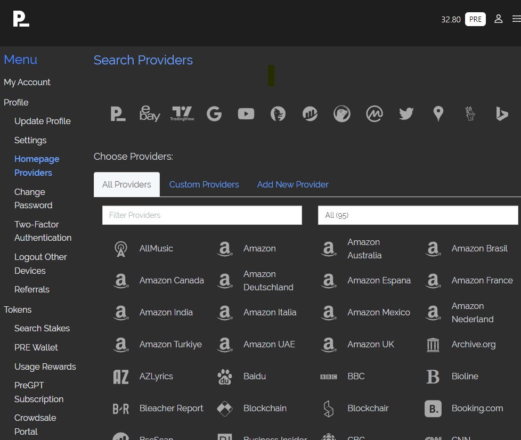Viewport: 521px width, 440px height.
Task: Choose the Bioline B icon
Action: click(433, 377)
